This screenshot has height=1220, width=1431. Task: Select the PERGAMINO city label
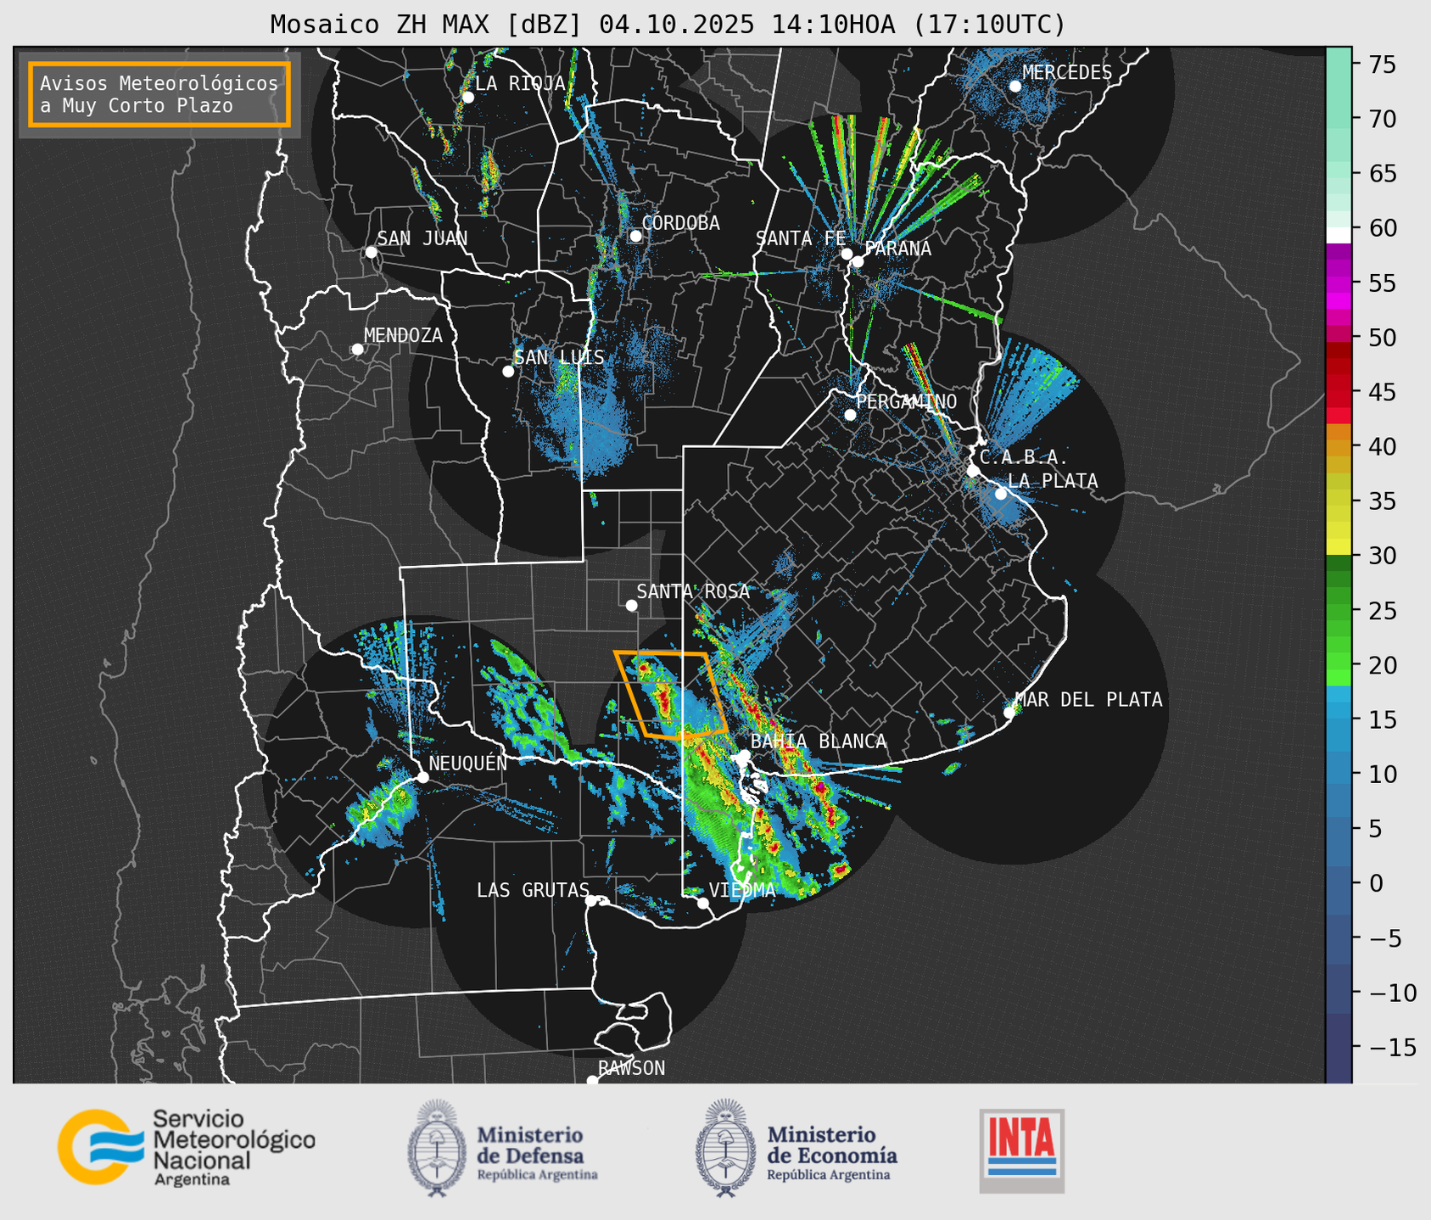pyautogui.click(x=907, y=401)
